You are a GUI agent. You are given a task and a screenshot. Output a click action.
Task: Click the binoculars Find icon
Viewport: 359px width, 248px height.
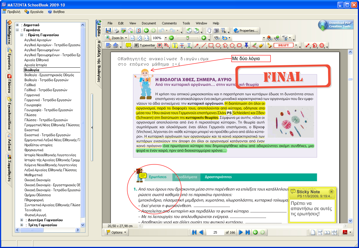pos(217,38)
